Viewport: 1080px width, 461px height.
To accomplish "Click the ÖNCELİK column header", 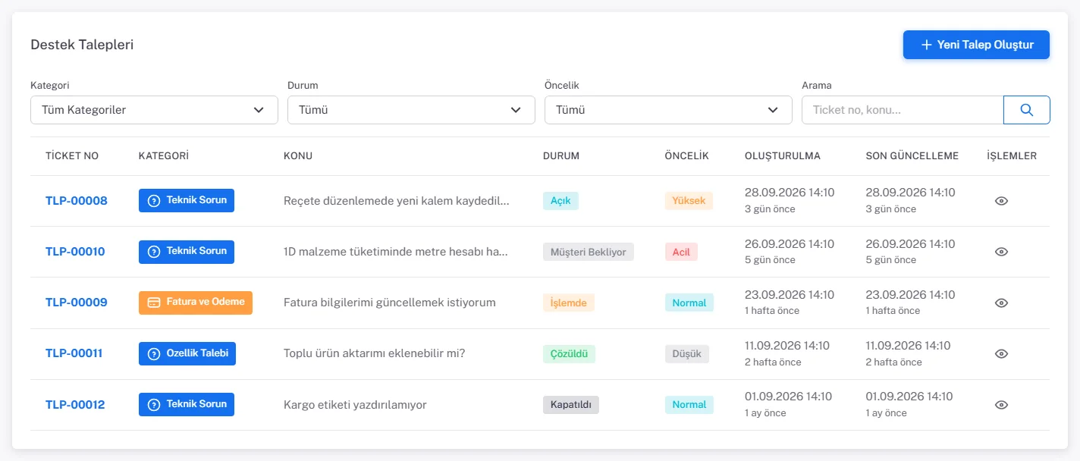I will [686, 156].
